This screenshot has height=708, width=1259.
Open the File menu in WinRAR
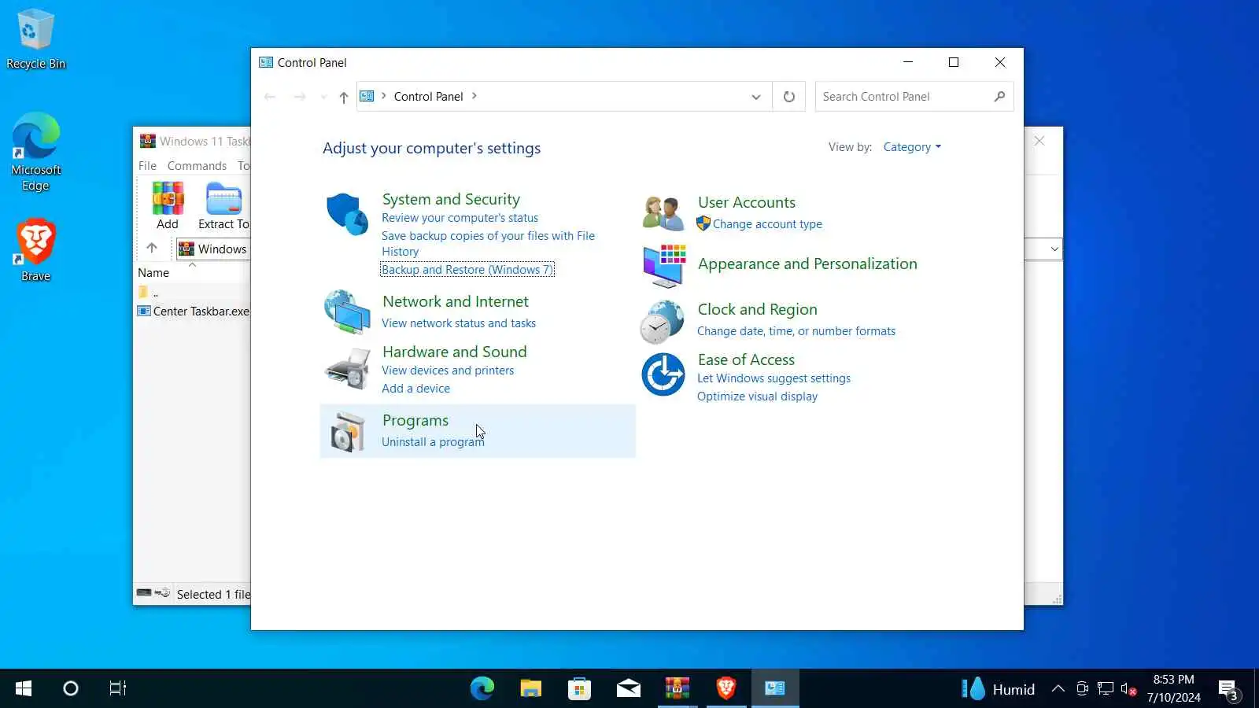[x=147, y=166]
